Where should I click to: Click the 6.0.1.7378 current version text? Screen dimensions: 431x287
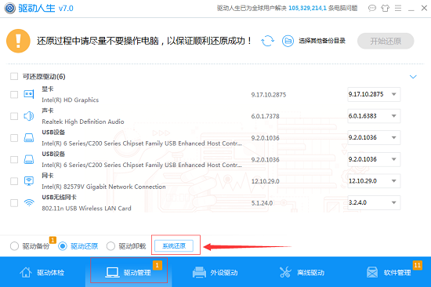coord(265,116)
